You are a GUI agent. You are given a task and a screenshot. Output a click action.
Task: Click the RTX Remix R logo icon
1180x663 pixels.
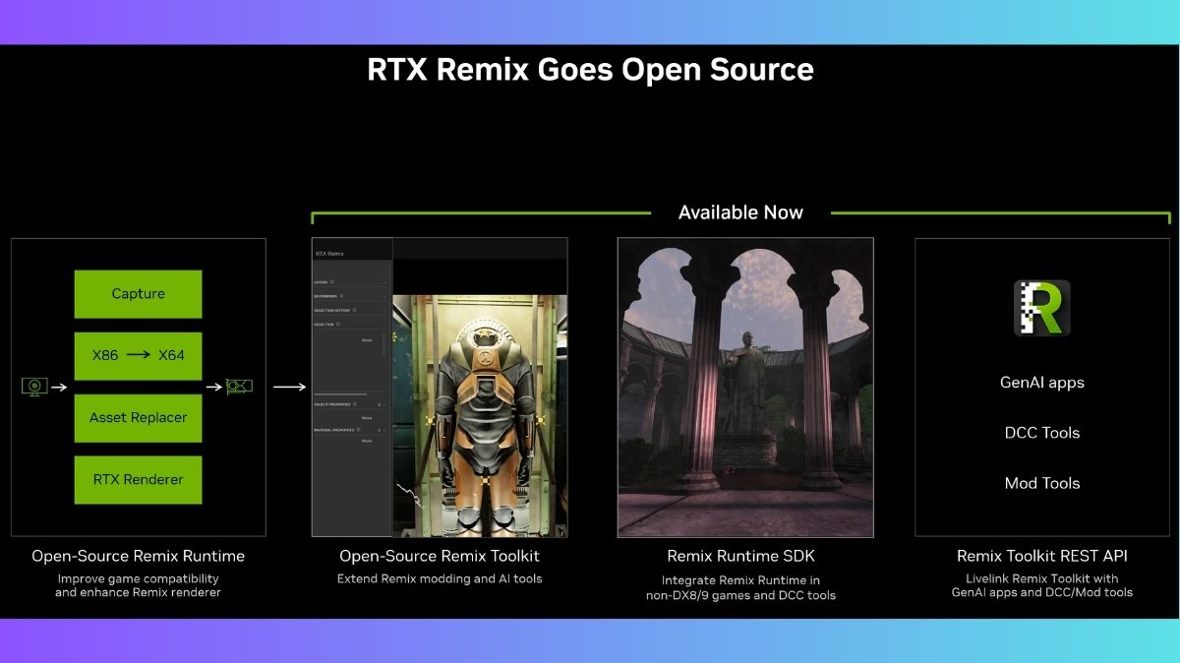[1041, 309]
